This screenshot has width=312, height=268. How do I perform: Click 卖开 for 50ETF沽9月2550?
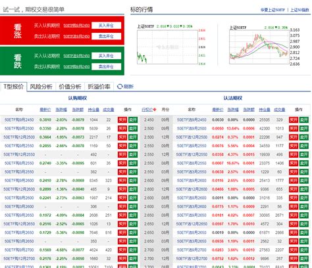click(304, 146)
